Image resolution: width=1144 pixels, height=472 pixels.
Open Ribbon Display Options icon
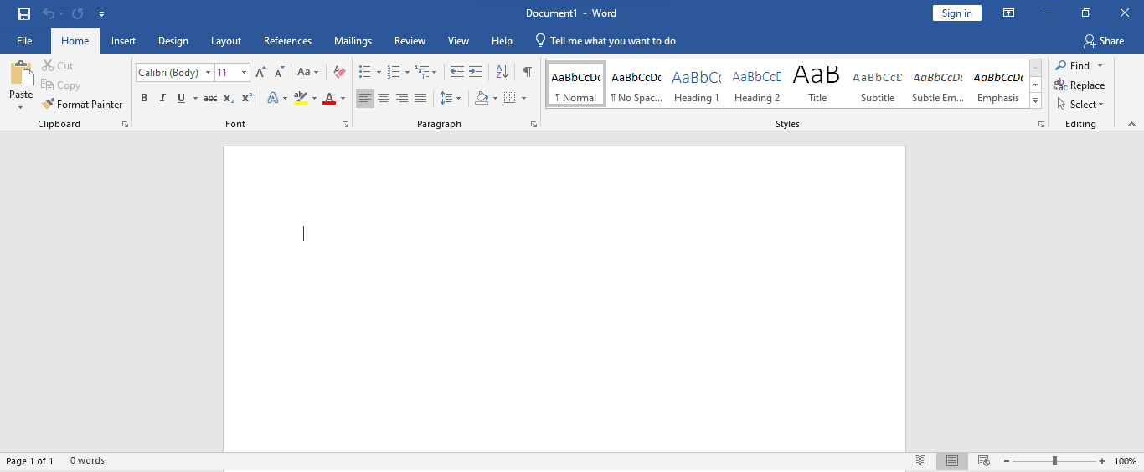1008,13
